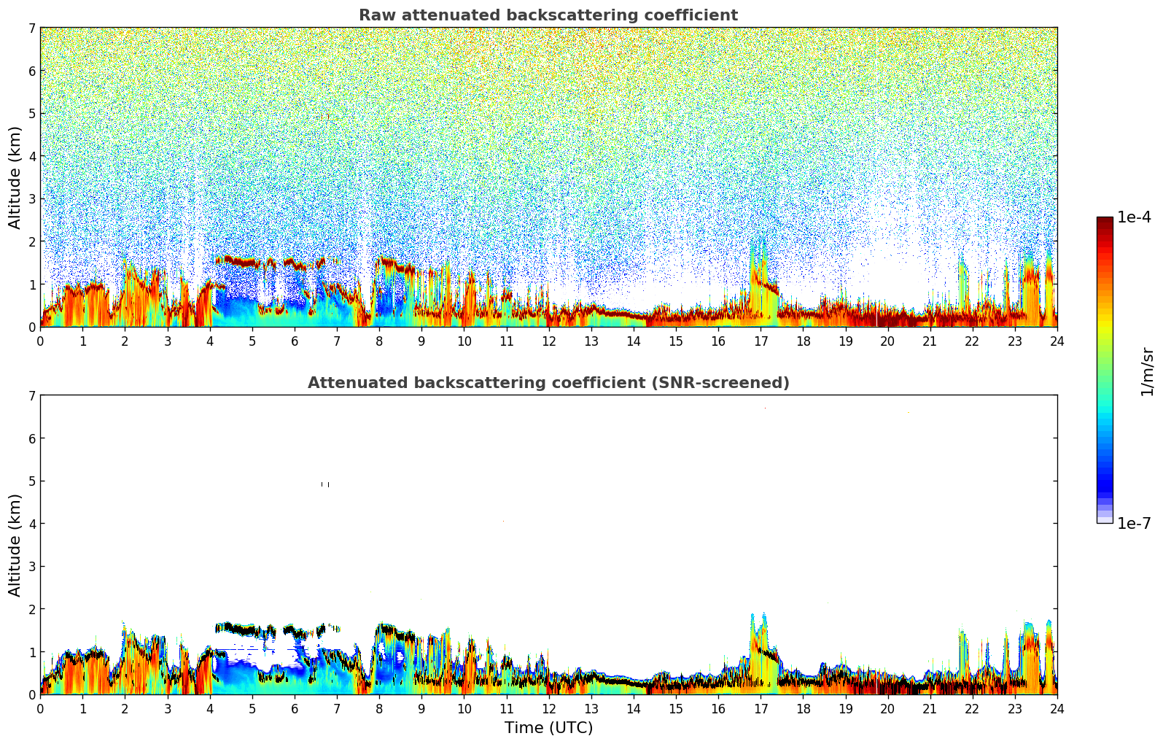
Task: Click hour tick "5" under the raw plot
Action: pos(252,341)
